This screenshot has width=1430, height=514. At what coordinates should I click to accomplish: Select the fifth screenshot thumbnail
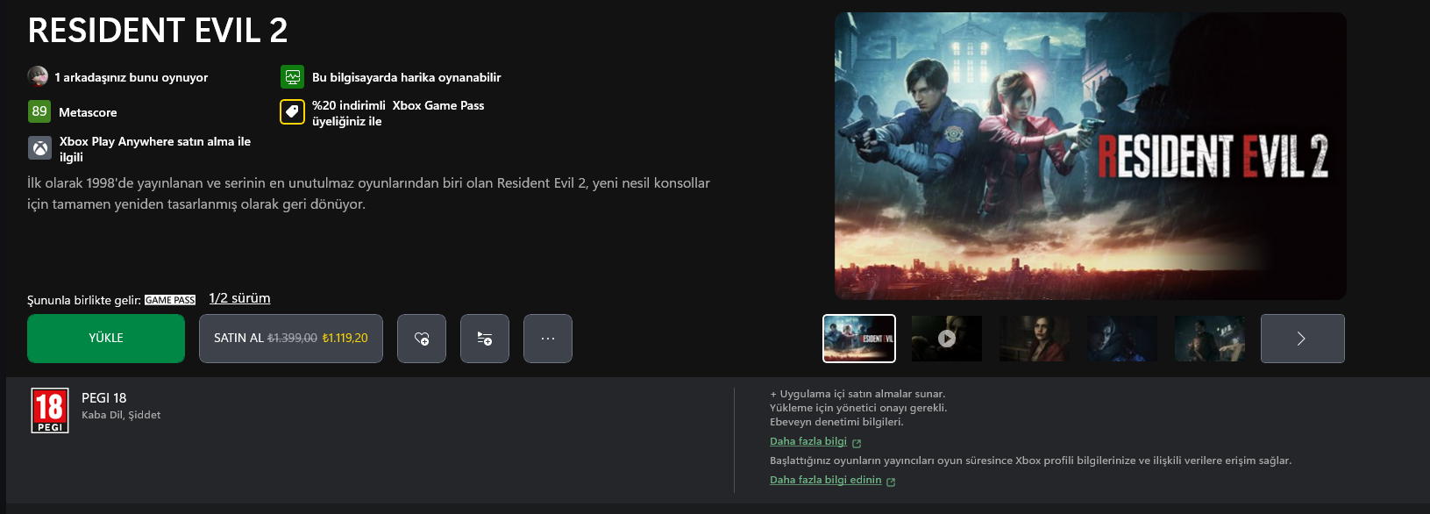coord(1210,339)
